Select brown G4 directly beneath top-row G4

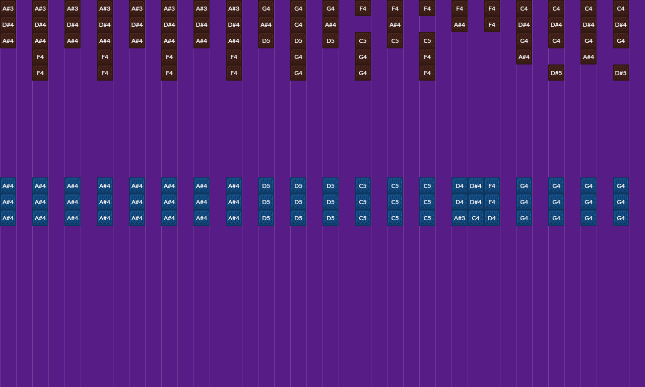pos(298,25)
